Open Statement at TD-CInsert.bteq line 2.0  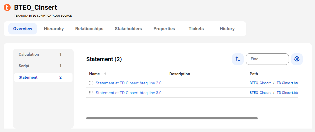[x=129, y=83]
